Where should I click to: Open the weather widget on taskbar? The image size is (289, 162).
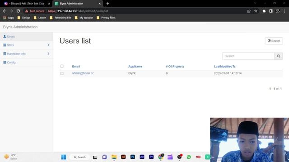pos(11,157)
